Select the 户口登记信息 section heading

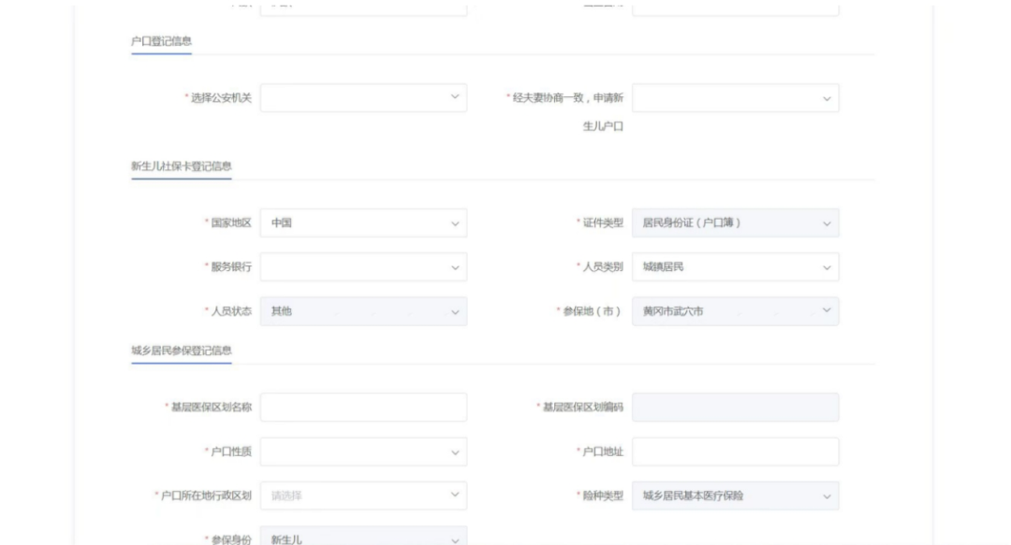[162, 40]
